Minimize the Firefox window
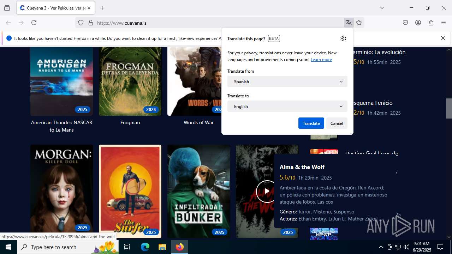The height and width of the screenshot is (254, 452). (x=411, y=8)
